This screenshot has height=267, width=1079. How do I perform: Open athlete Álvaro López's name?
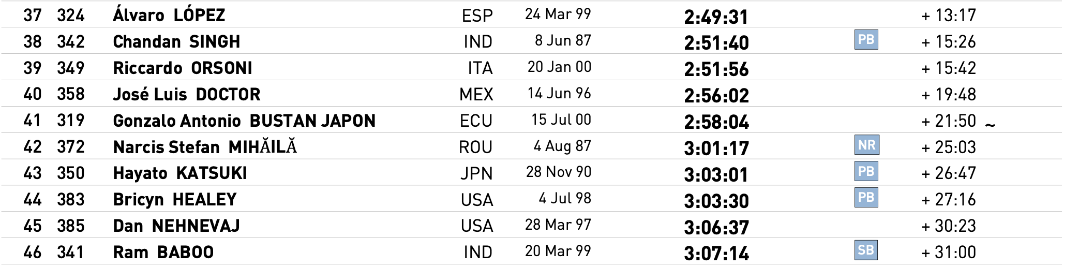(x=169, y=15)
